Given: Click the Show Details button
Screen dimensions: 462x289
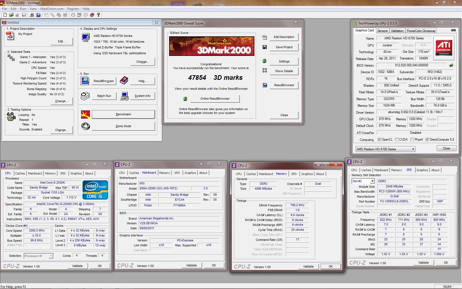Looking at the screenshot, I should [284, 71].
